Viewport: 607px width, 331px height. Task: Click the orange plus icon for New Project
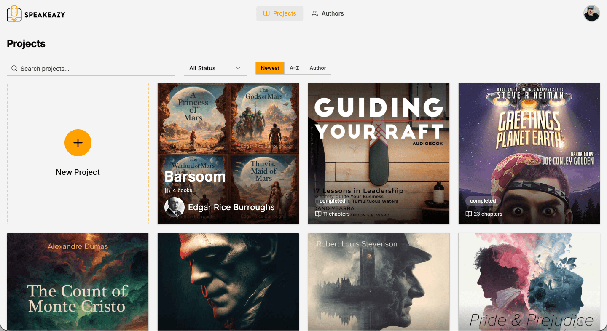[x=78, y=143]
